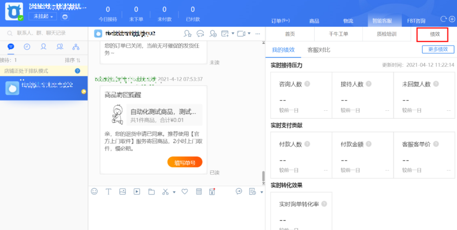Click the 联系人、群、聊天记录 search field
Viewport: 457px width, 230px height.
click(x=44, y=33)
